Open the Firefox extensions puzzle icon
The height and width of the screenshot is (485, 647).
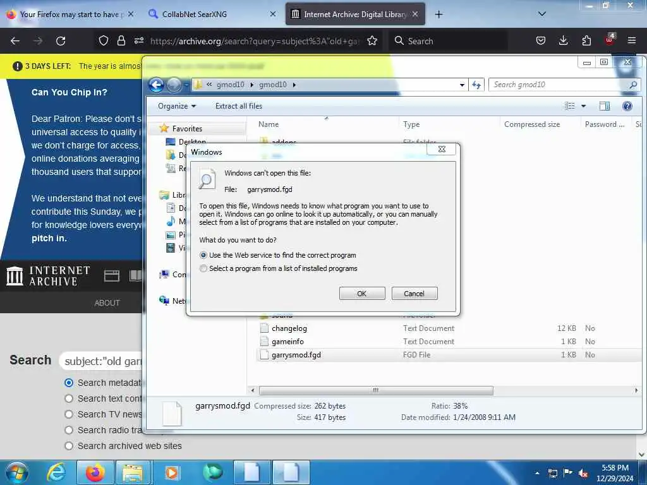click(586, 40)
